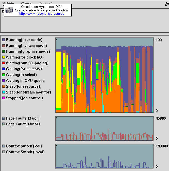Click the orange Sleep(for resource) swatch
This screenshot has width=169, height=171.
[x=4, y=86]
